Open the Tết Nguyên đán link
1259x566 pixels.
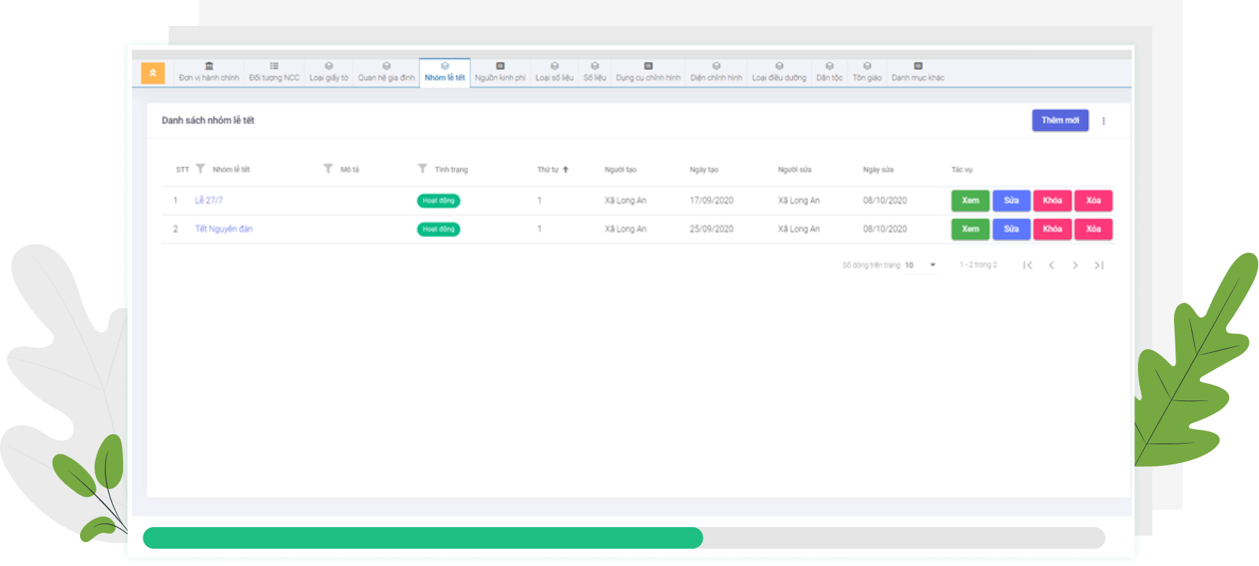tap(223, 229)
